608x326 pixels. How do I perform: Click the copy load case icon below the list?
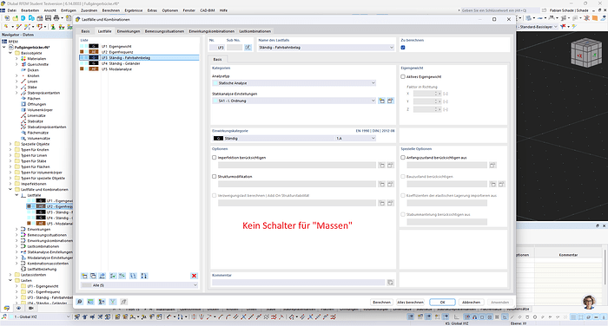pyautogui.click(x=93, y=276)
